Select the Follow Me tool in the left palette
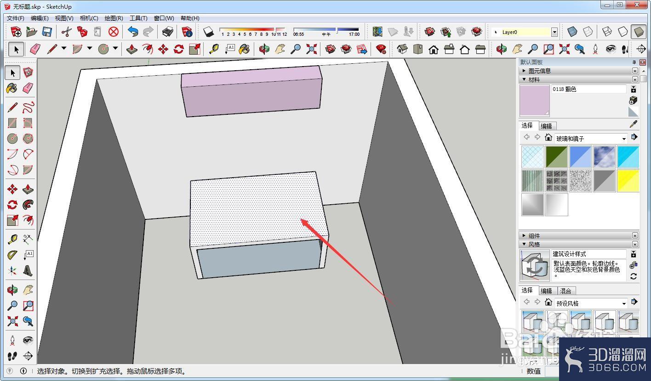 (x=28, y=205)
